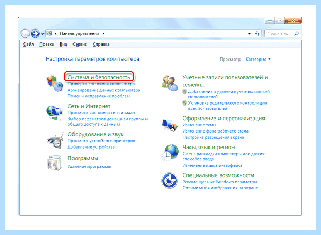Open Programs box icon
This screenshot has width=321, height=235.
(x=54, y=163)
